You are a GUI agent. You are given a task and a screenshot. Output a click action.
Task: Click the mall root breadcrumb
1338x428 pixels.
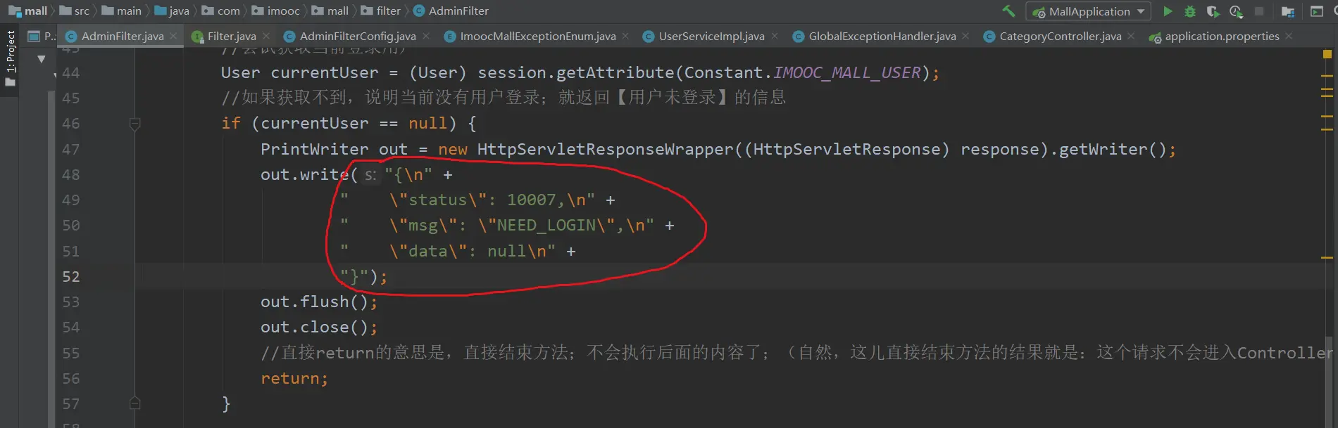(x=28, y=11)
